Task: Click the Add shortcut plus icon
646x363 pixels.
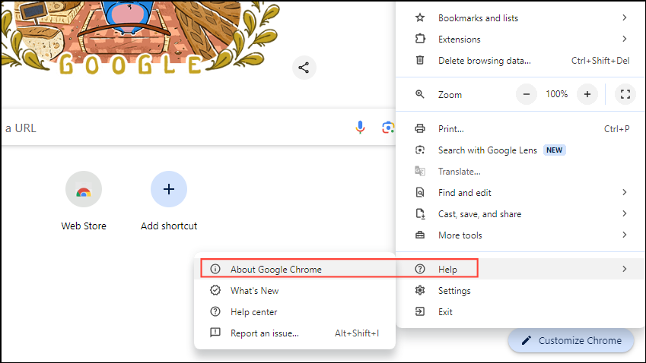Action: [x=169, y=189]
